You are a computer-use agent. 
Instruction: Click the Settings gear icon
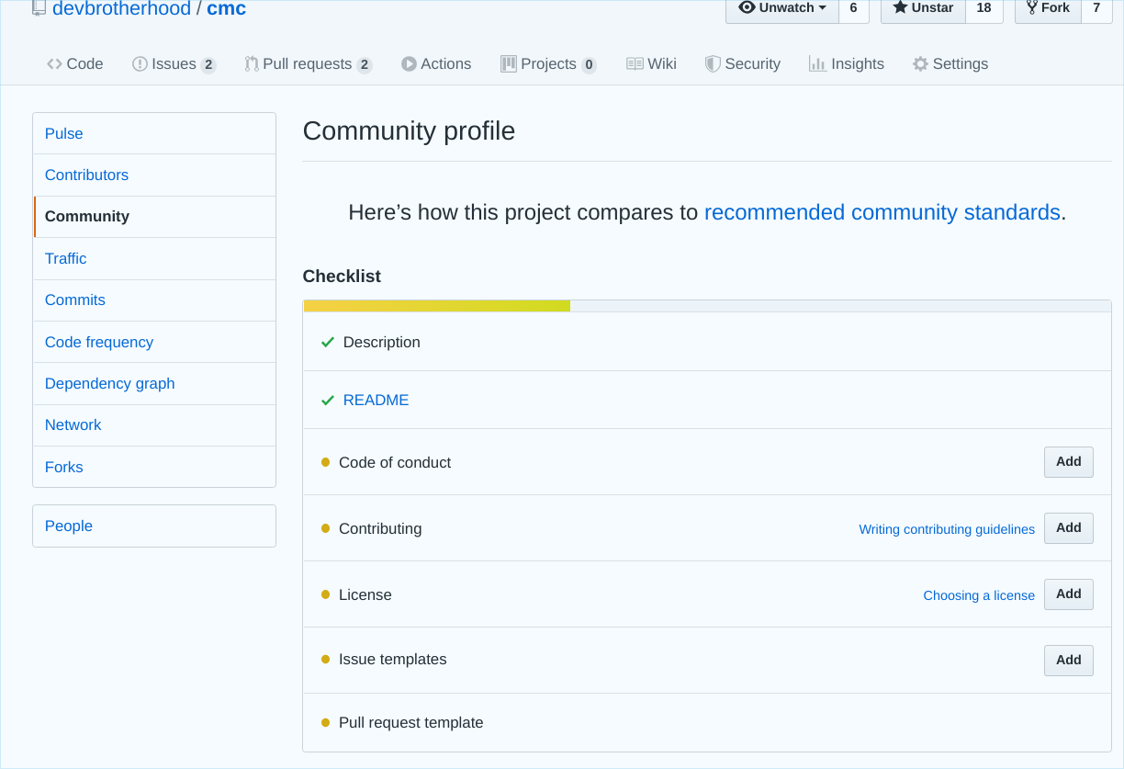tap(920, 64)
